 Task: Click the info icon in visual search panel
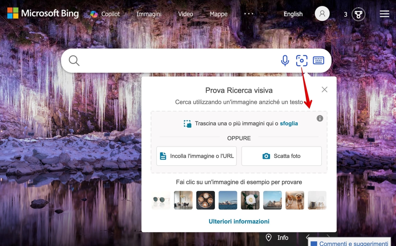tap(320, 118)
